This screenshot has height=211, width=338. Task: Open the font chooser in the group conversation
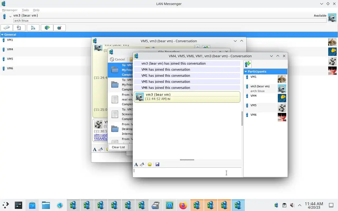136,165
